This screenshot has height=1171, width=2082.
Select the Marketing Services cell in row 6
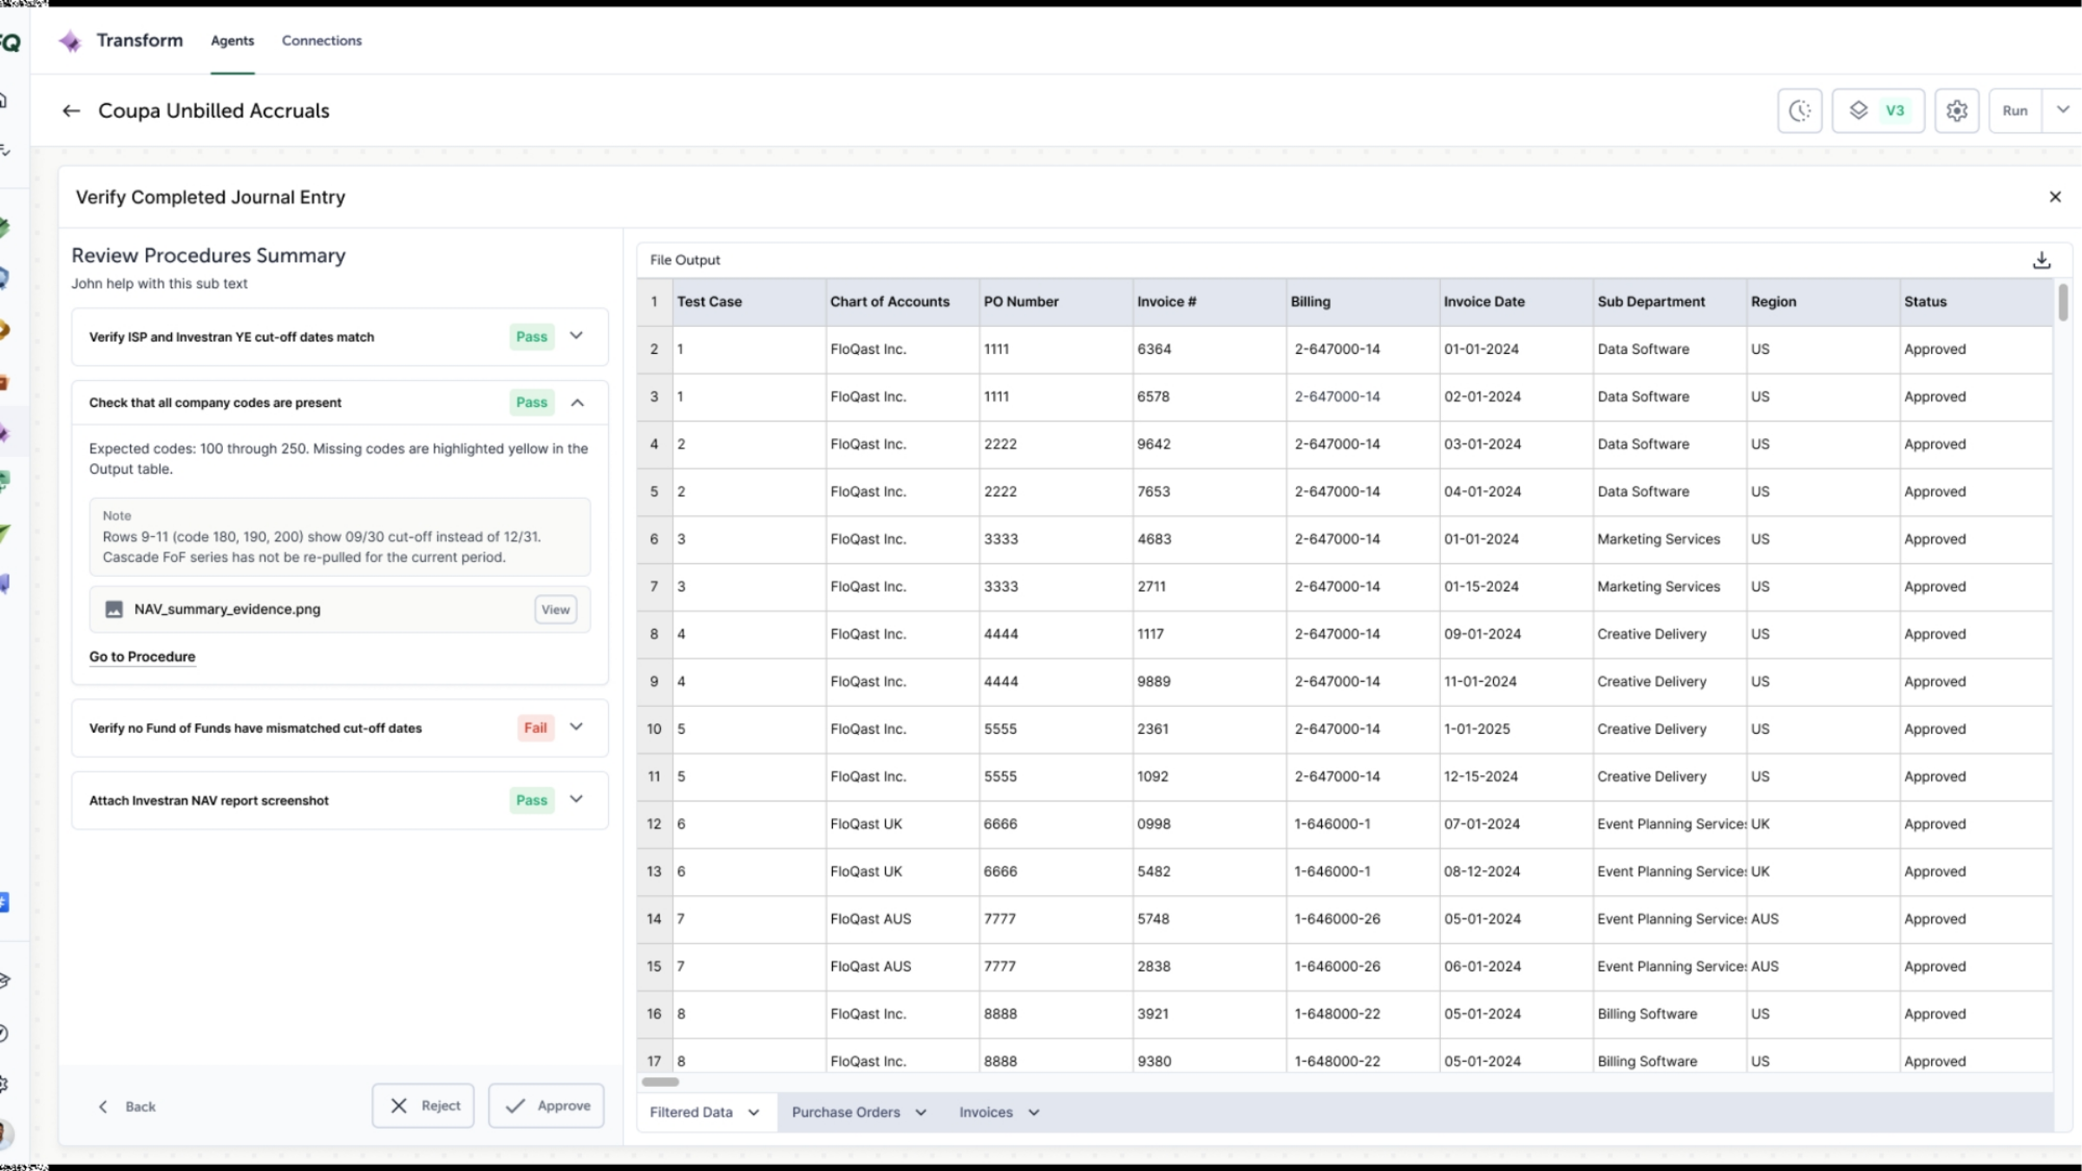(x=1670, y=540)
